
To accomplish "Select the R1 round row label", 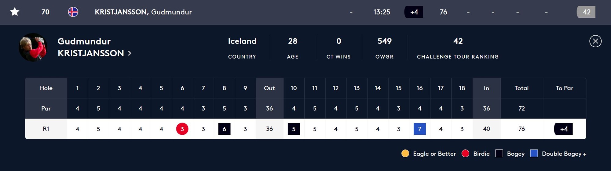I will [x=46, y=129].
